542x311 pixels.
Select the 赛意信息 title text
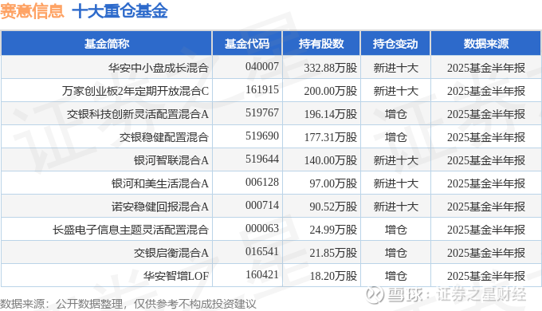(32, 10)
